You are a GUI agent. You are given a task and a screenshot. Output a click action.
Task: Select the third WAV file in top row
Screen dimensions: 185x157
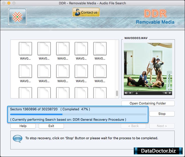tap(63, 51)
